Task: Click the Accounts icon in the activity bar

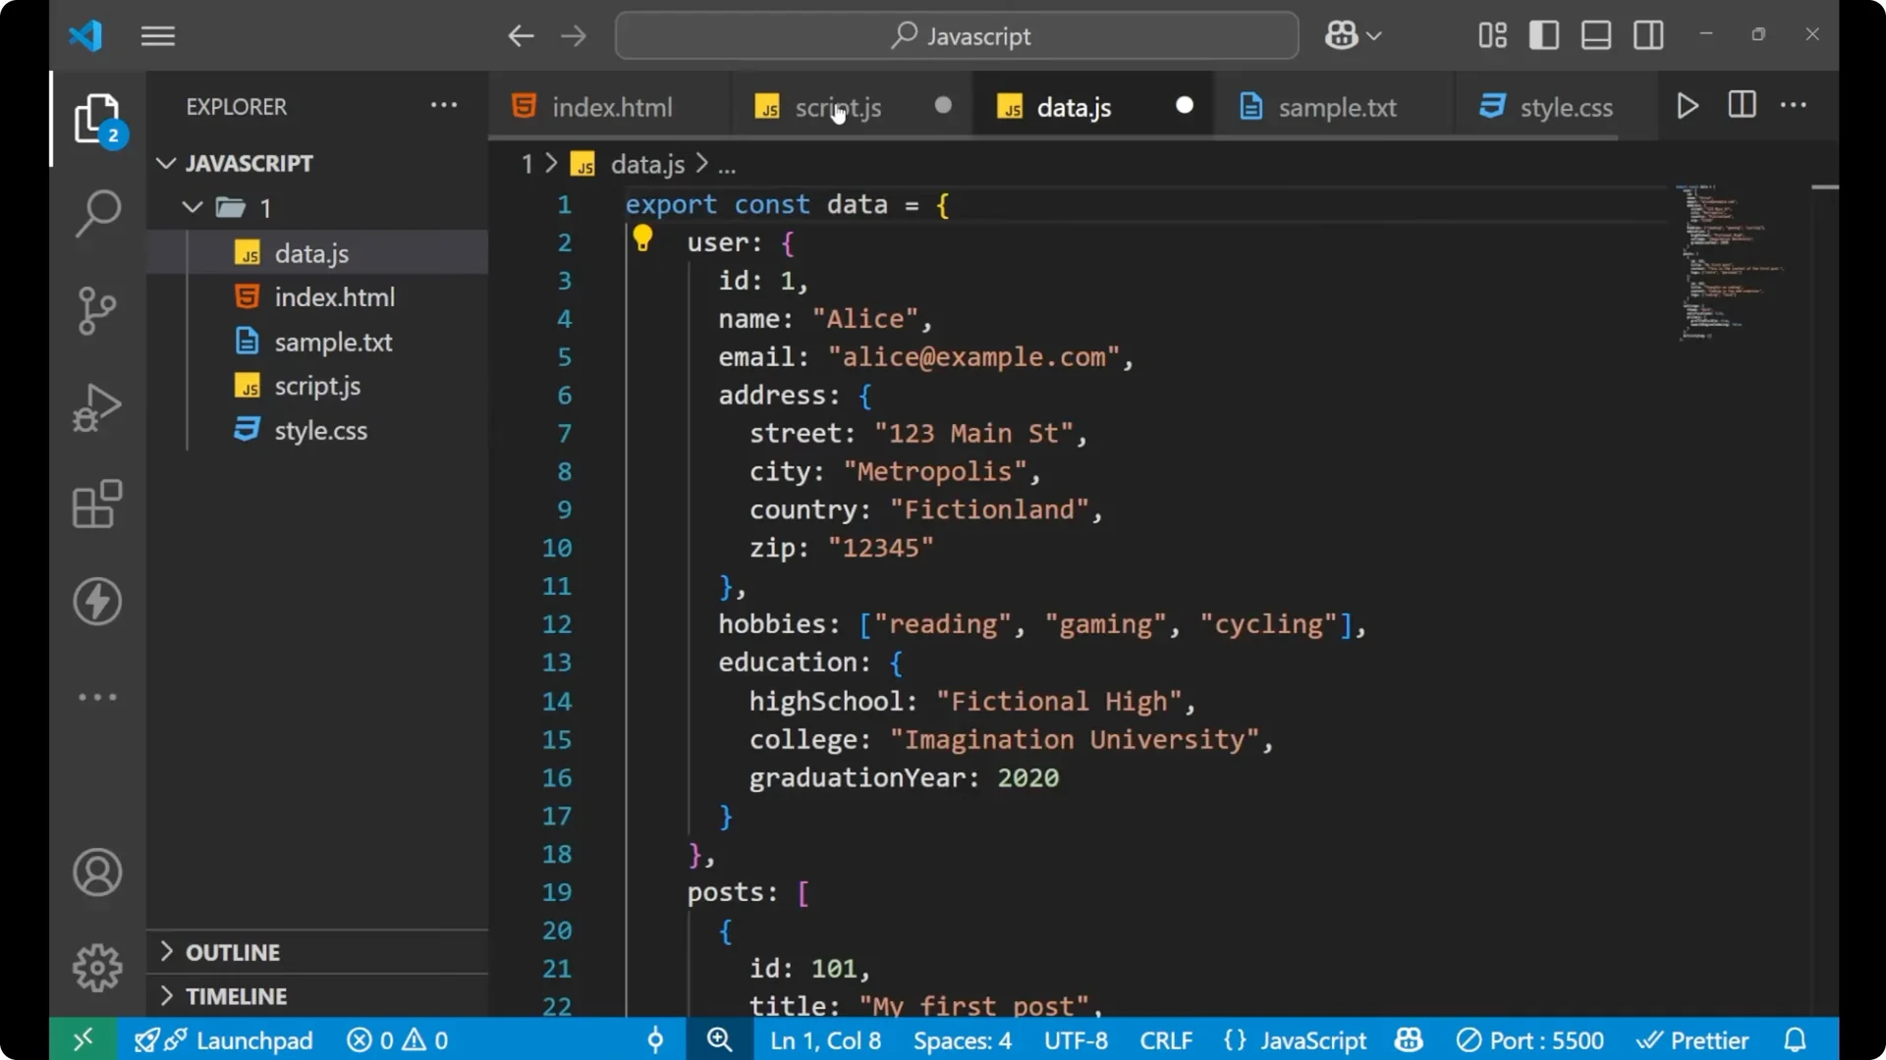Action: tap(97, 873)
